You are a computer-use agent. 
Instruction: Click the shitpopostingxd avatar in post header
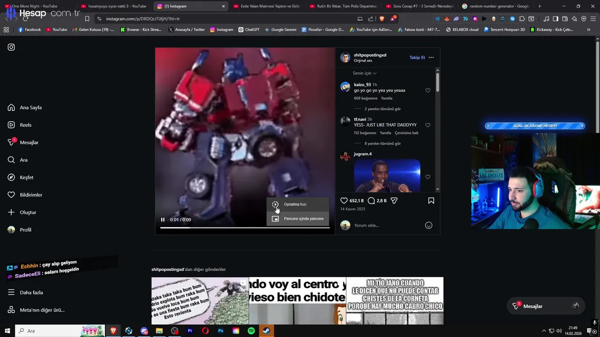[x=345, y=58]
